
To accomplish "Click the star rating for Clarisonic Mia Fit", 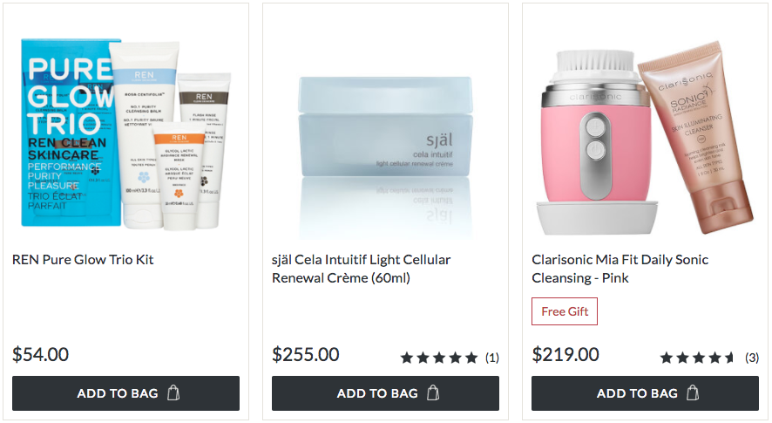I will 698,358.
